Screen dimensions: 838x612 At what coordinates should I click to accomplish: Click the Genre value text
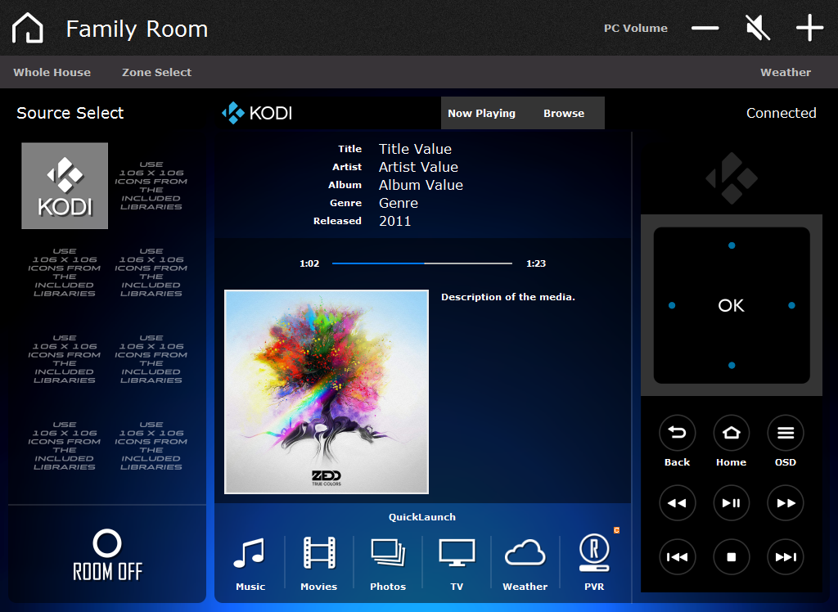coord(399,203)
